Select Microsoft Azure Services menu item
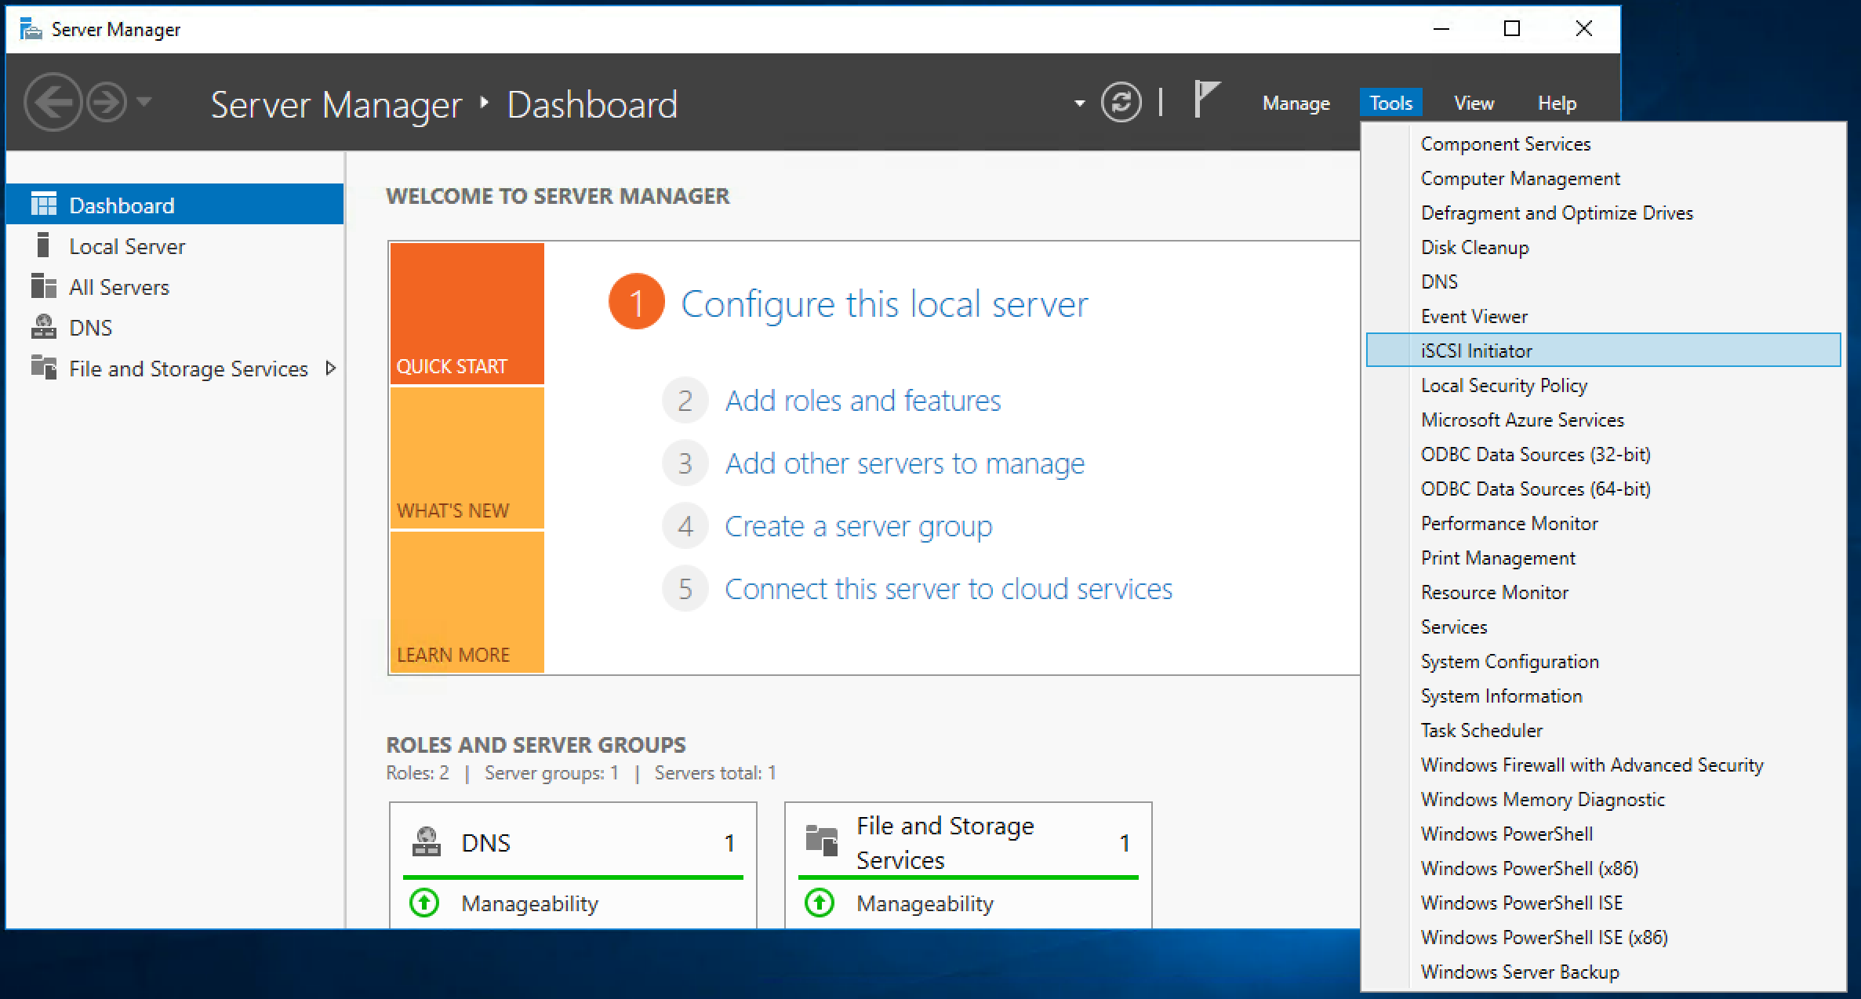This screenshot has height=999, width=1861. [1603, 420]
